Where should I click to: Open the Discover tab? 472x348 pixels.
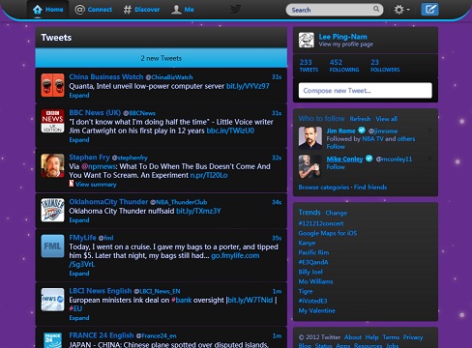(141, 10)
